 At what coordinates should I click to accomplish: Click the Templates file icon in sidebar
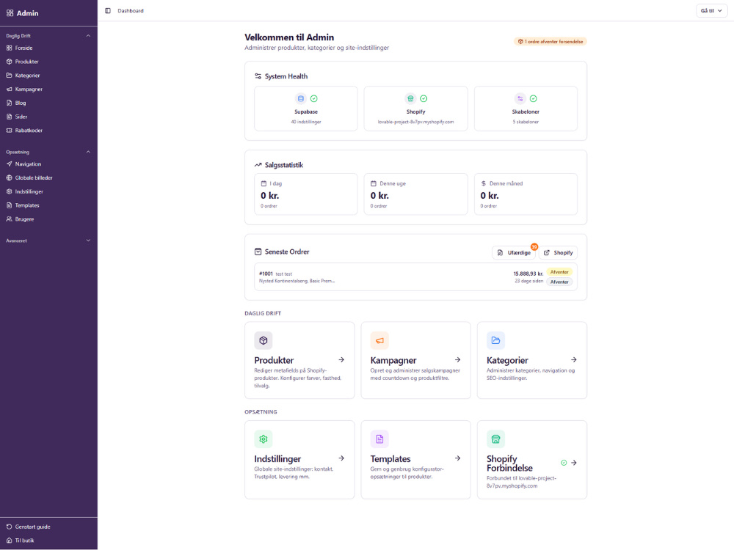(9, 205)
